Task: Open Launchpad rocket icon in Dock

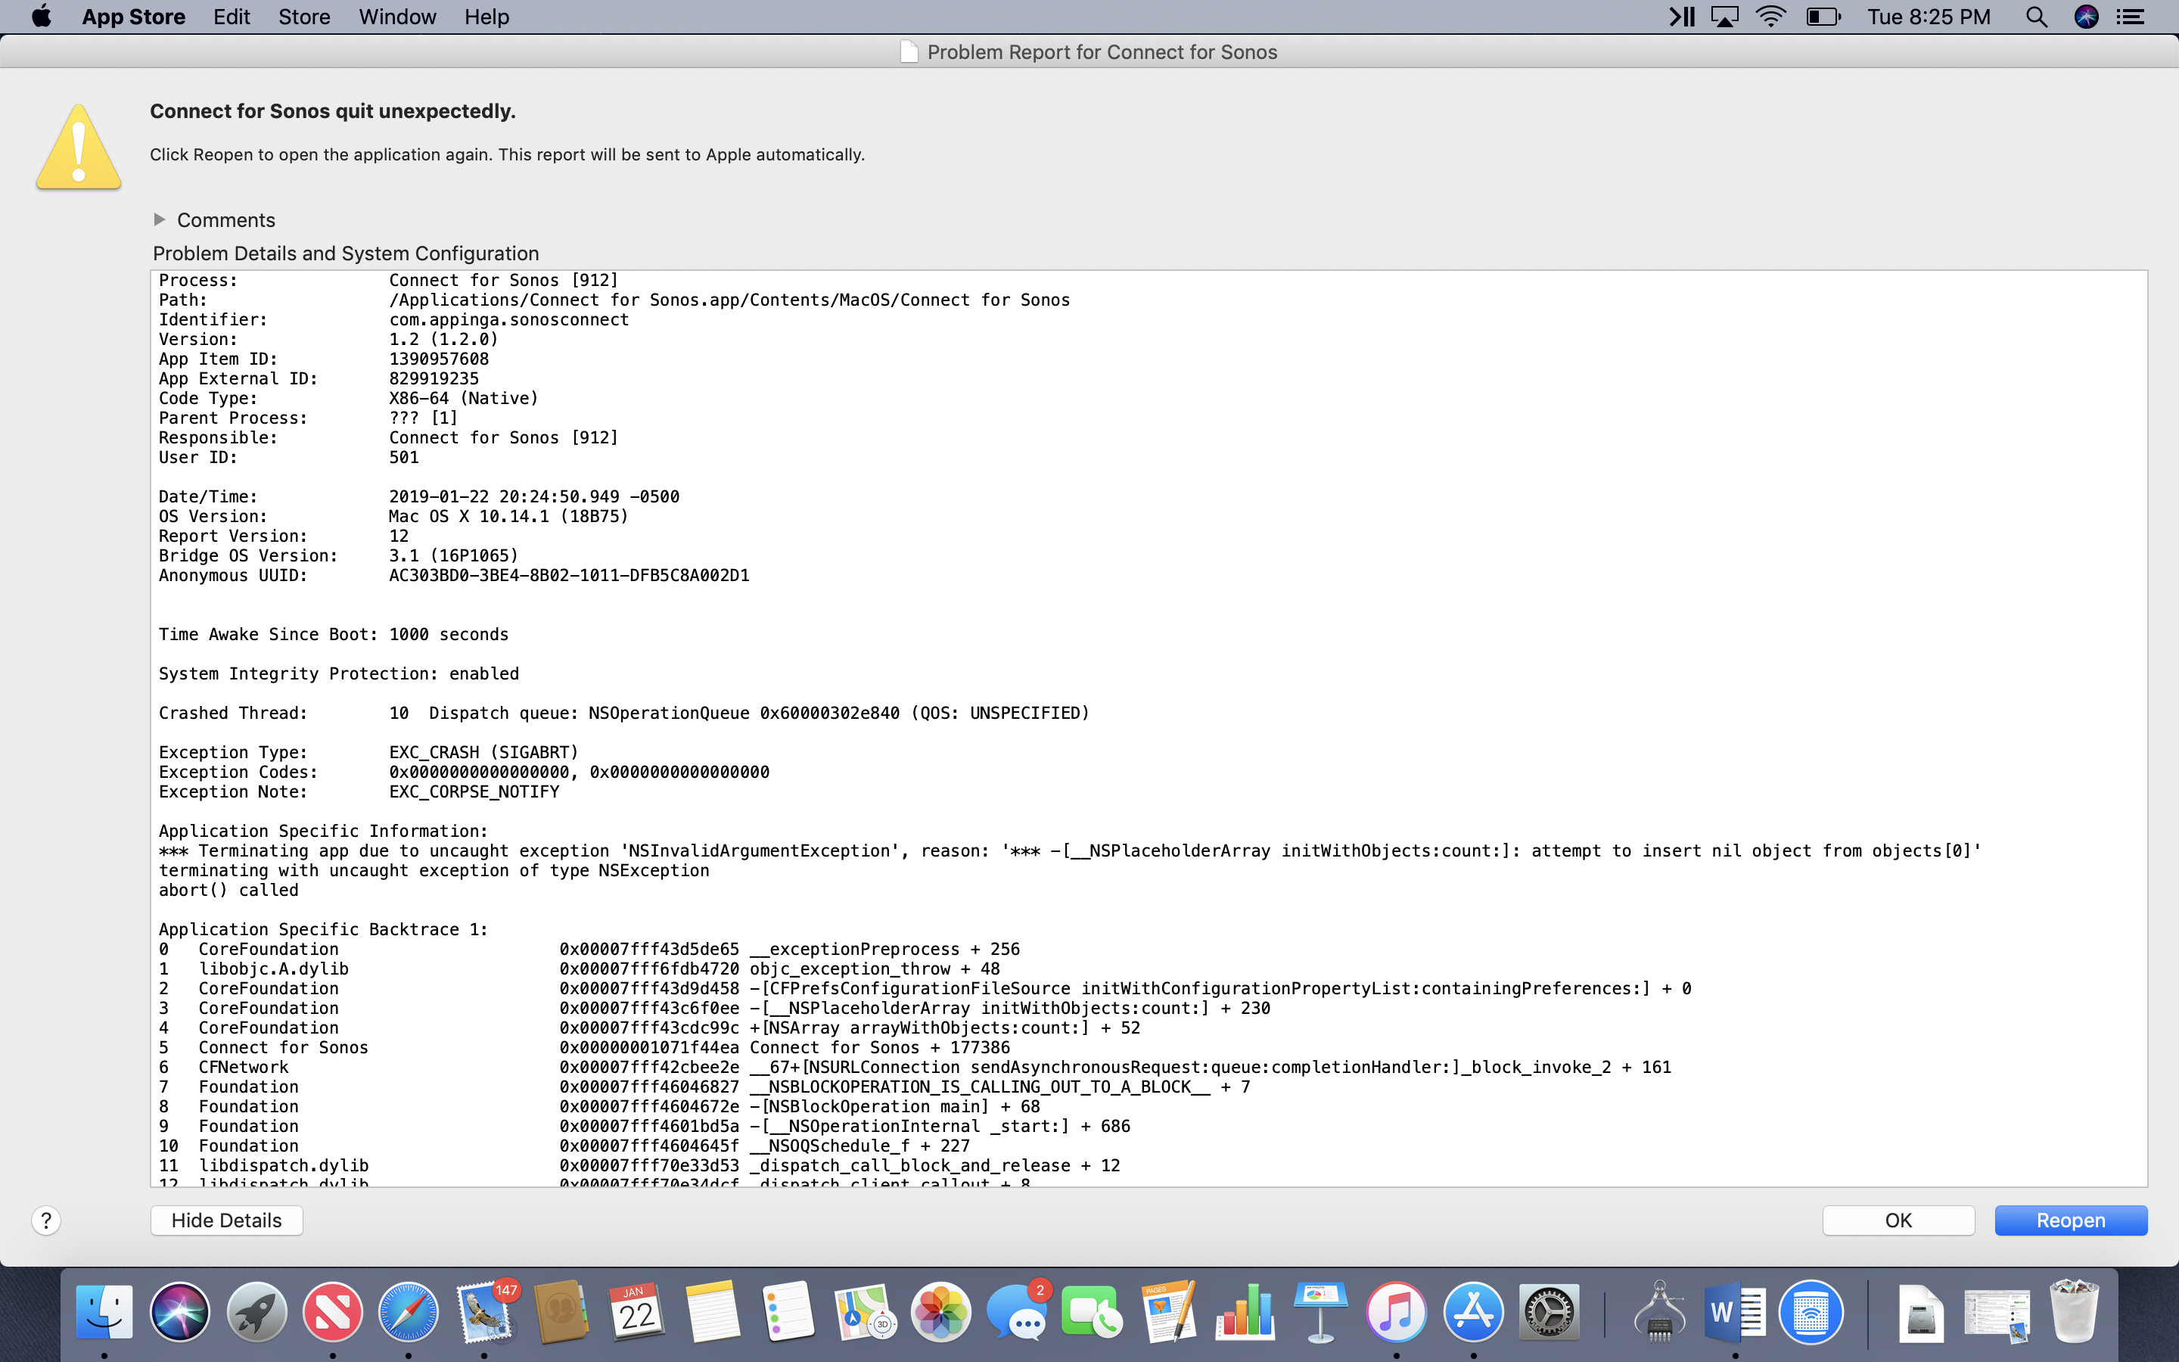Action: [x=256, y=1311]
